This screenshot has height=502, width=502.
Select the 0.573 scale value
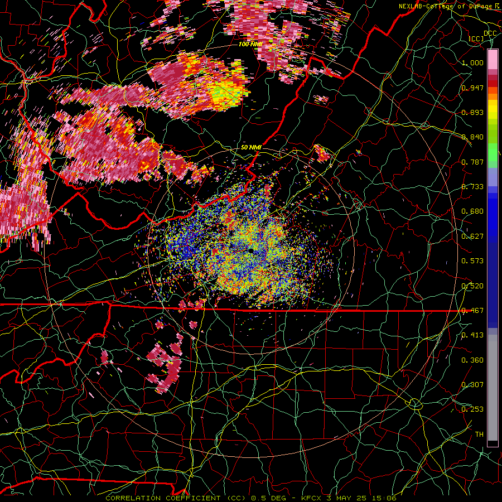click(472, 261)
